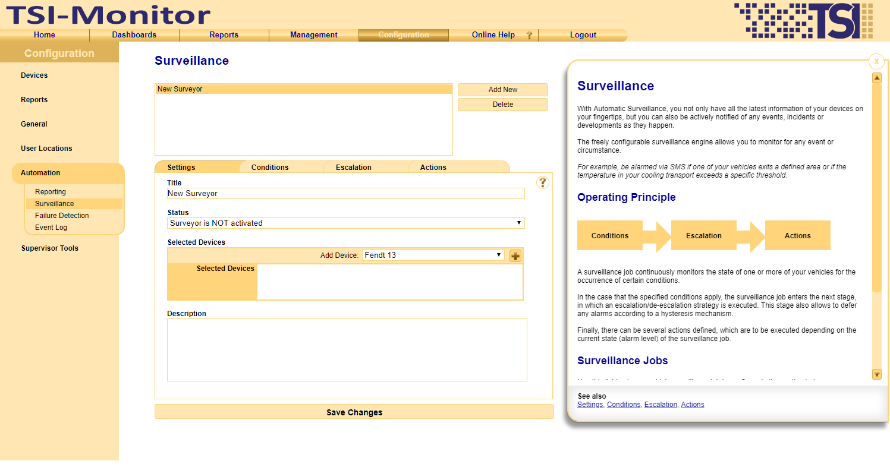Click the Description text area
The height and width of the screenshot is (467, 890).
click(x=347, y=350)
